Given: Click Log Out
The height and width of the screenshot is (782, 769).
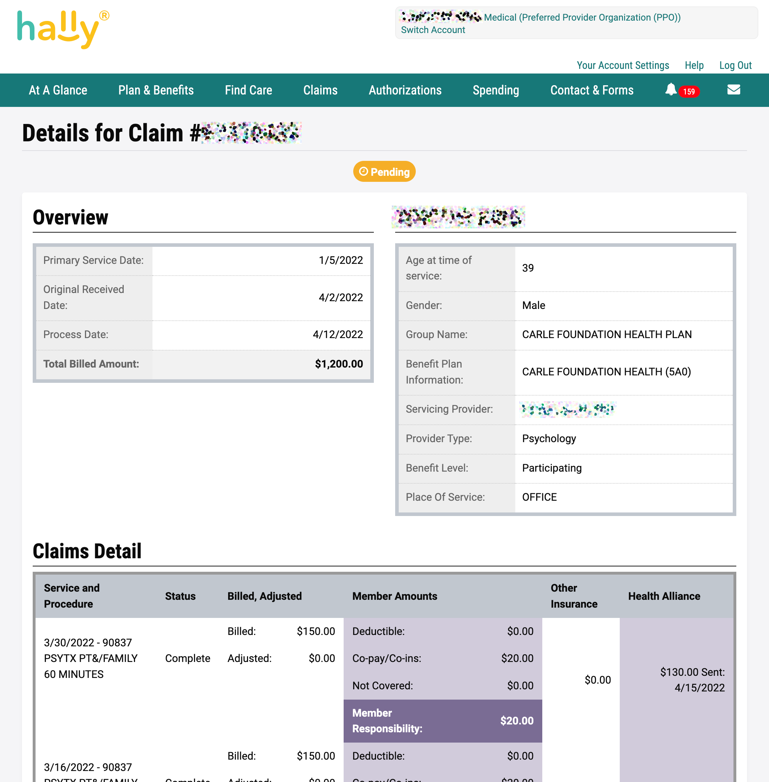Looking at the screenshot, I should (735, 65).
